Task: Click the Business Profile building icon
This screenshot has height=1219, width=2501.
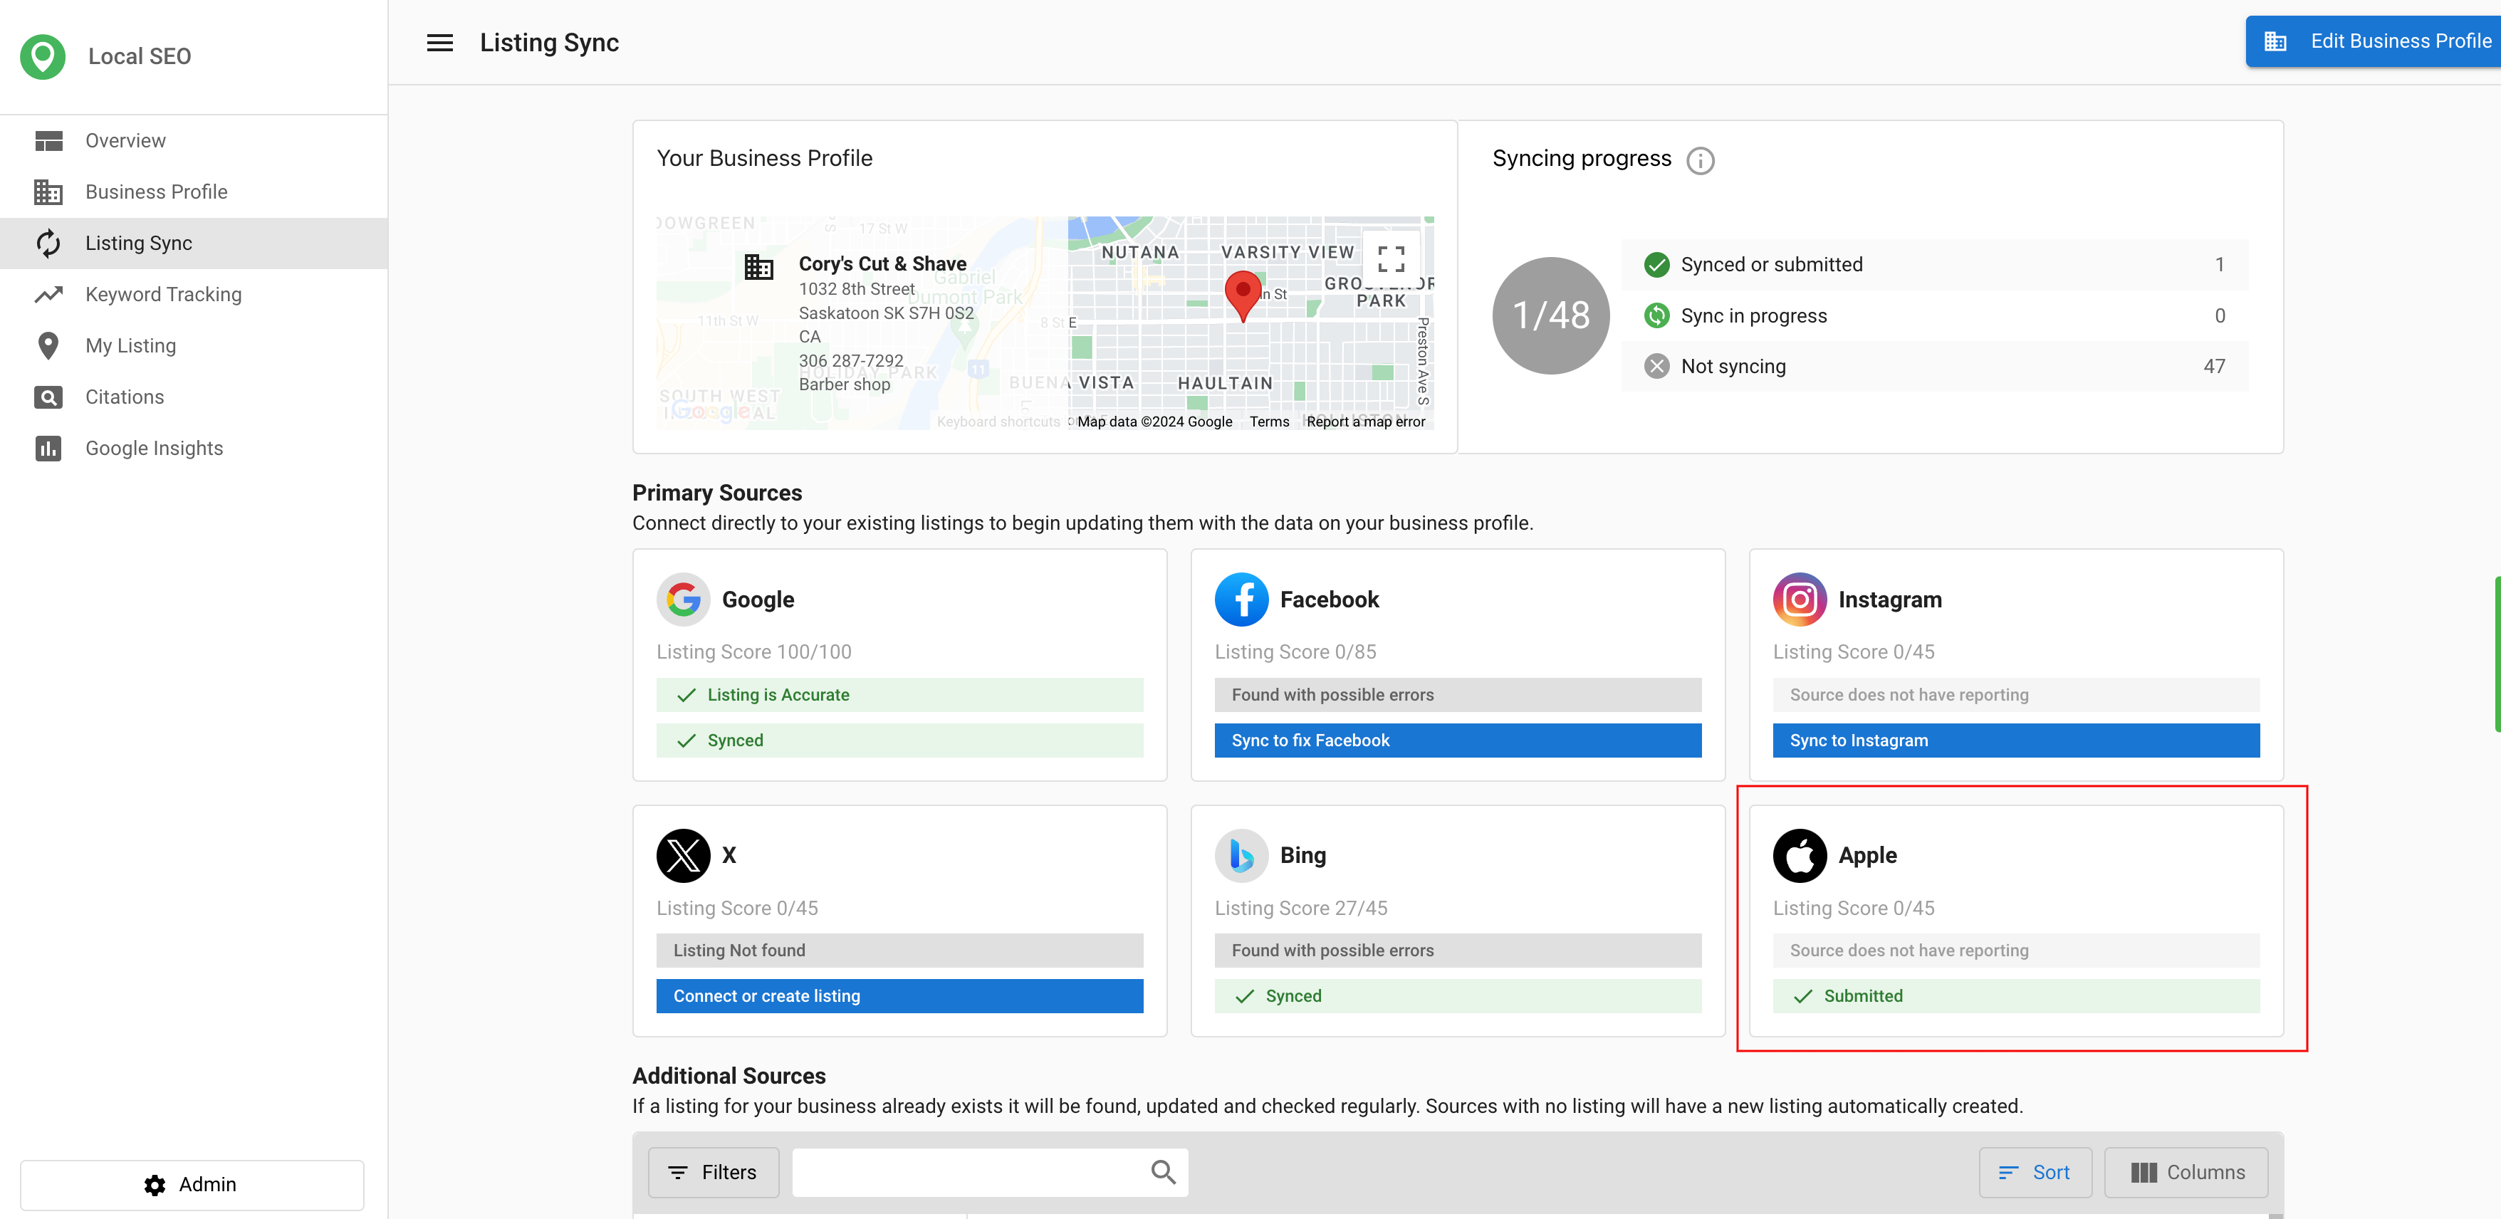Action: coord(48,192)
